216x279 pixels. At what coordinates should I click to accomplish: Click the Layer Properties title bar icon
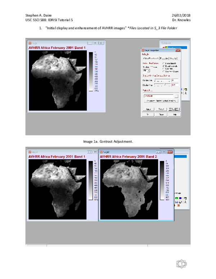click(143, 50)
